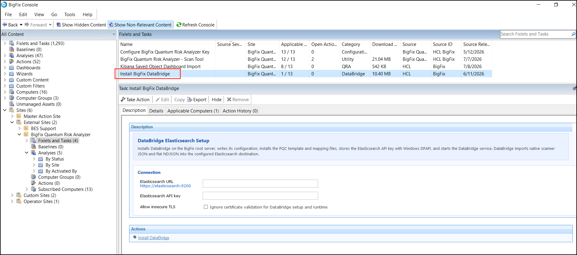Click the search magnifier icon

pyautogui.click(x=573, y=34)
